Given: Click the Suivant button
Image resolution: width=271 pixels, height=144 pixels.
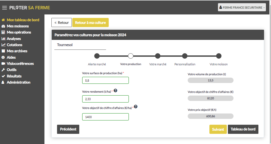Looking at the screenshot, I should [x=218, y=129].
